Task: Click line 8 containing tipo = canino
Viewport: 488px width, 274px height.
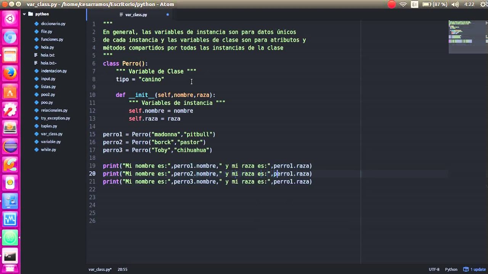Action: (x=140, y=79)
